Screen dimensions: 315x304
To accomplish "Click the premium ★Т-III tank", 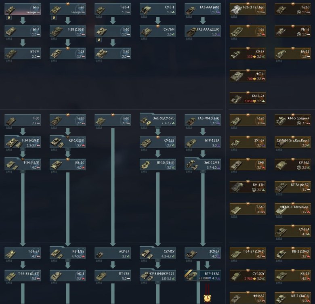I will (x=248, y=76).
